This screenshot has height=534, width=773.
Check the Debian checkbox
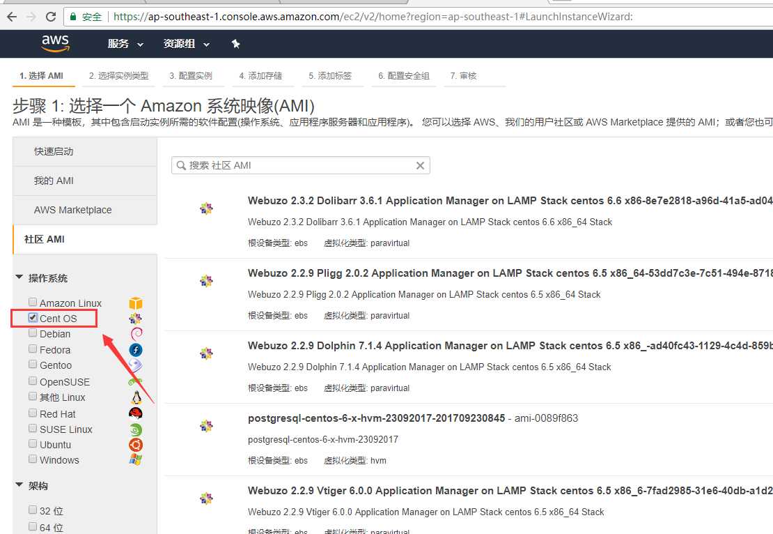(33, 333)
